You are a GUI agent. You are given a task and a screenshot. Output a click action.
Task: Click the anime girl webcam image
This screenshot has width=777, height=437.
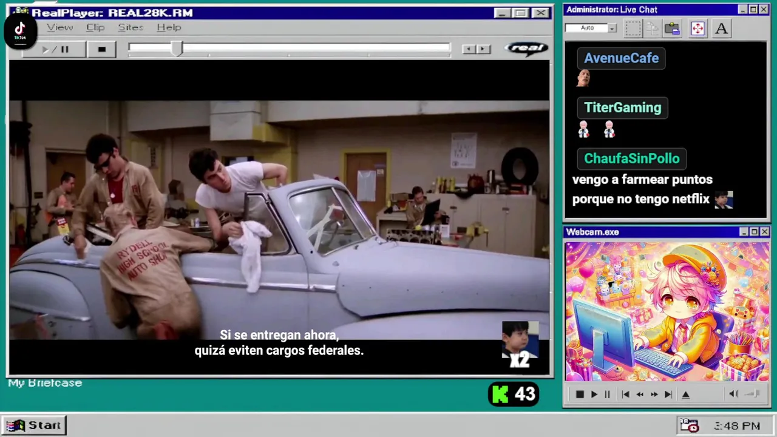click(667, 312)
